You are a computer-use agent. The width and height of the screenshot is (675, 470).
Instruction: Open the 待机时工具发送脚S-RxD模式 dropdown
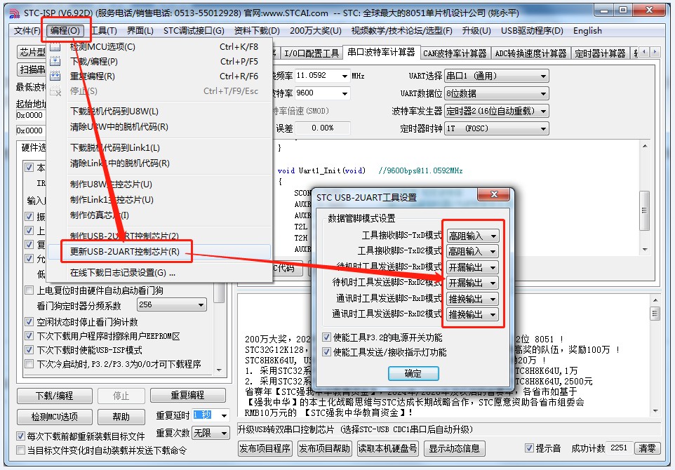pos(473,267)
